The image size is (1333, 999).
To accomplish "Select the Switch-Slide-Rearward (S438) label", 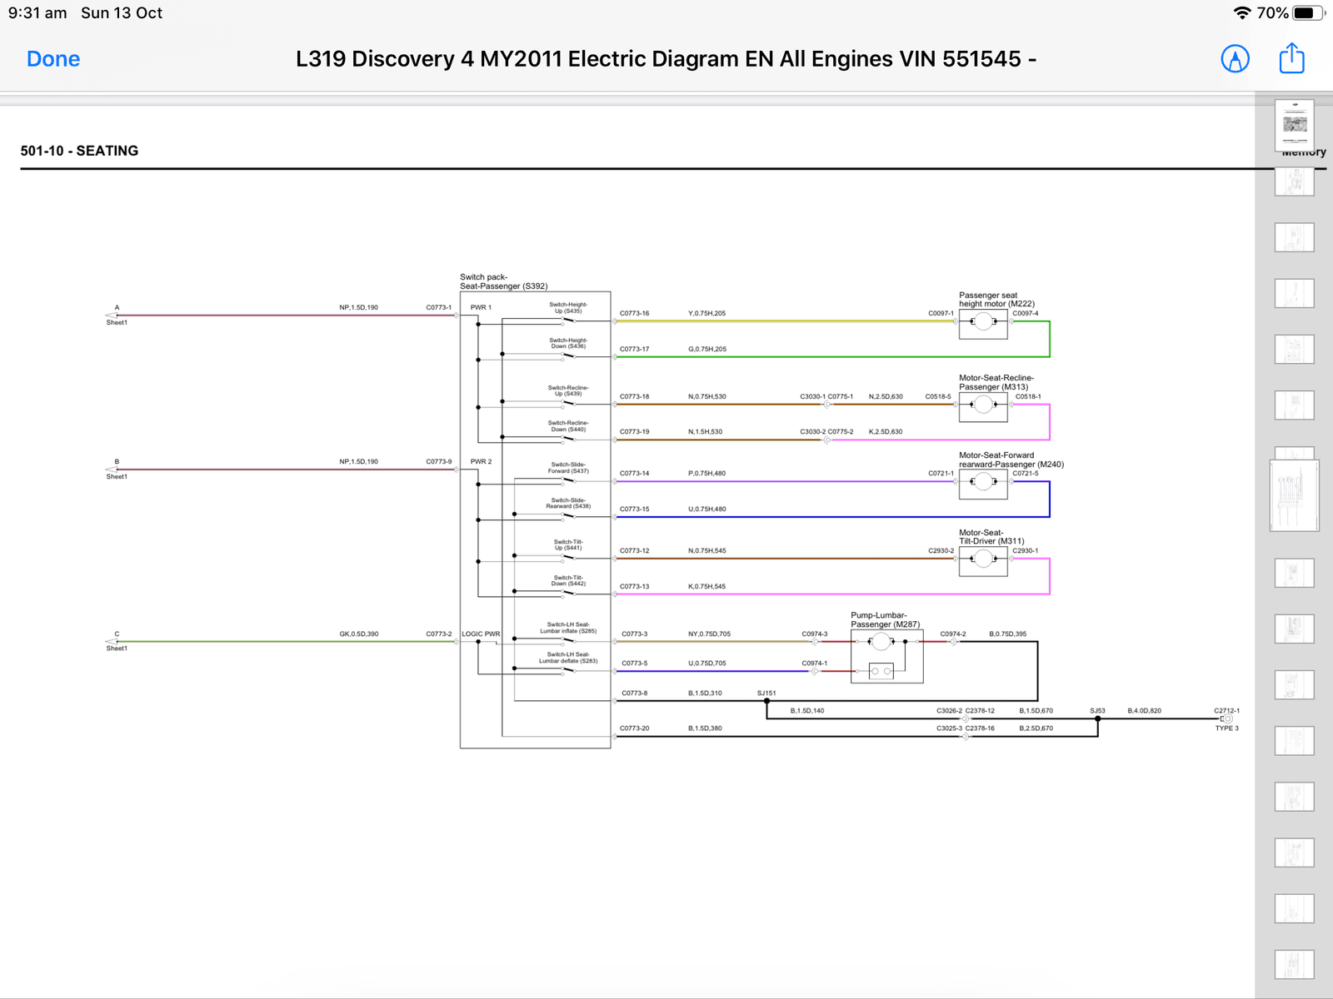I will coord(568,503).
